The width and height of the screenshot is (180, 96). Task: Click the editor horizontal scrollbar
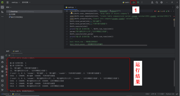108,45
